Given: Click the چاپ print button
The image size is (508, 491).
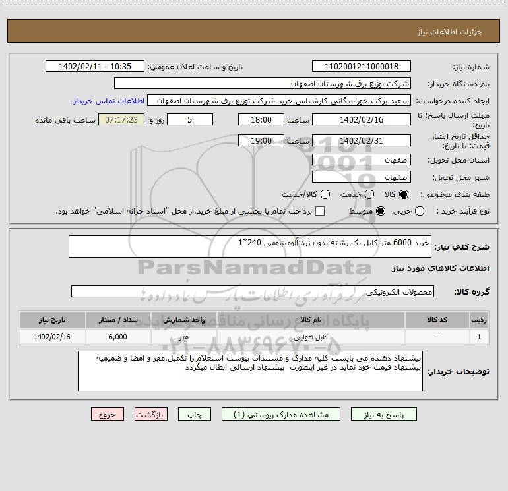Looking at the screenshot, I should coord(195,415).
